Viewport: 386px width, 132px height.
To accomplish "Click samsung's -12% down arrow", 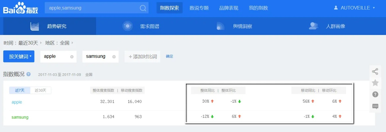I will click(212, 117).
